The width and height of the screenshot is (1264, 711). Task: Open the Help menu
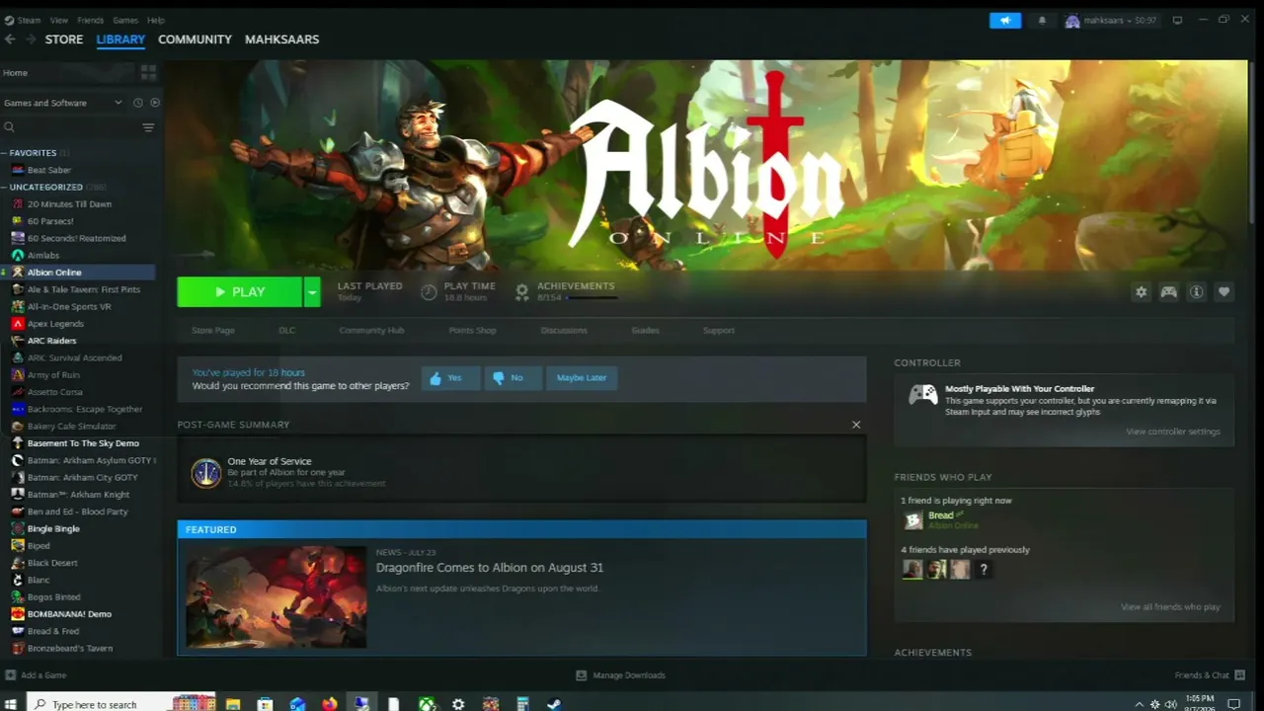[156, 20]
